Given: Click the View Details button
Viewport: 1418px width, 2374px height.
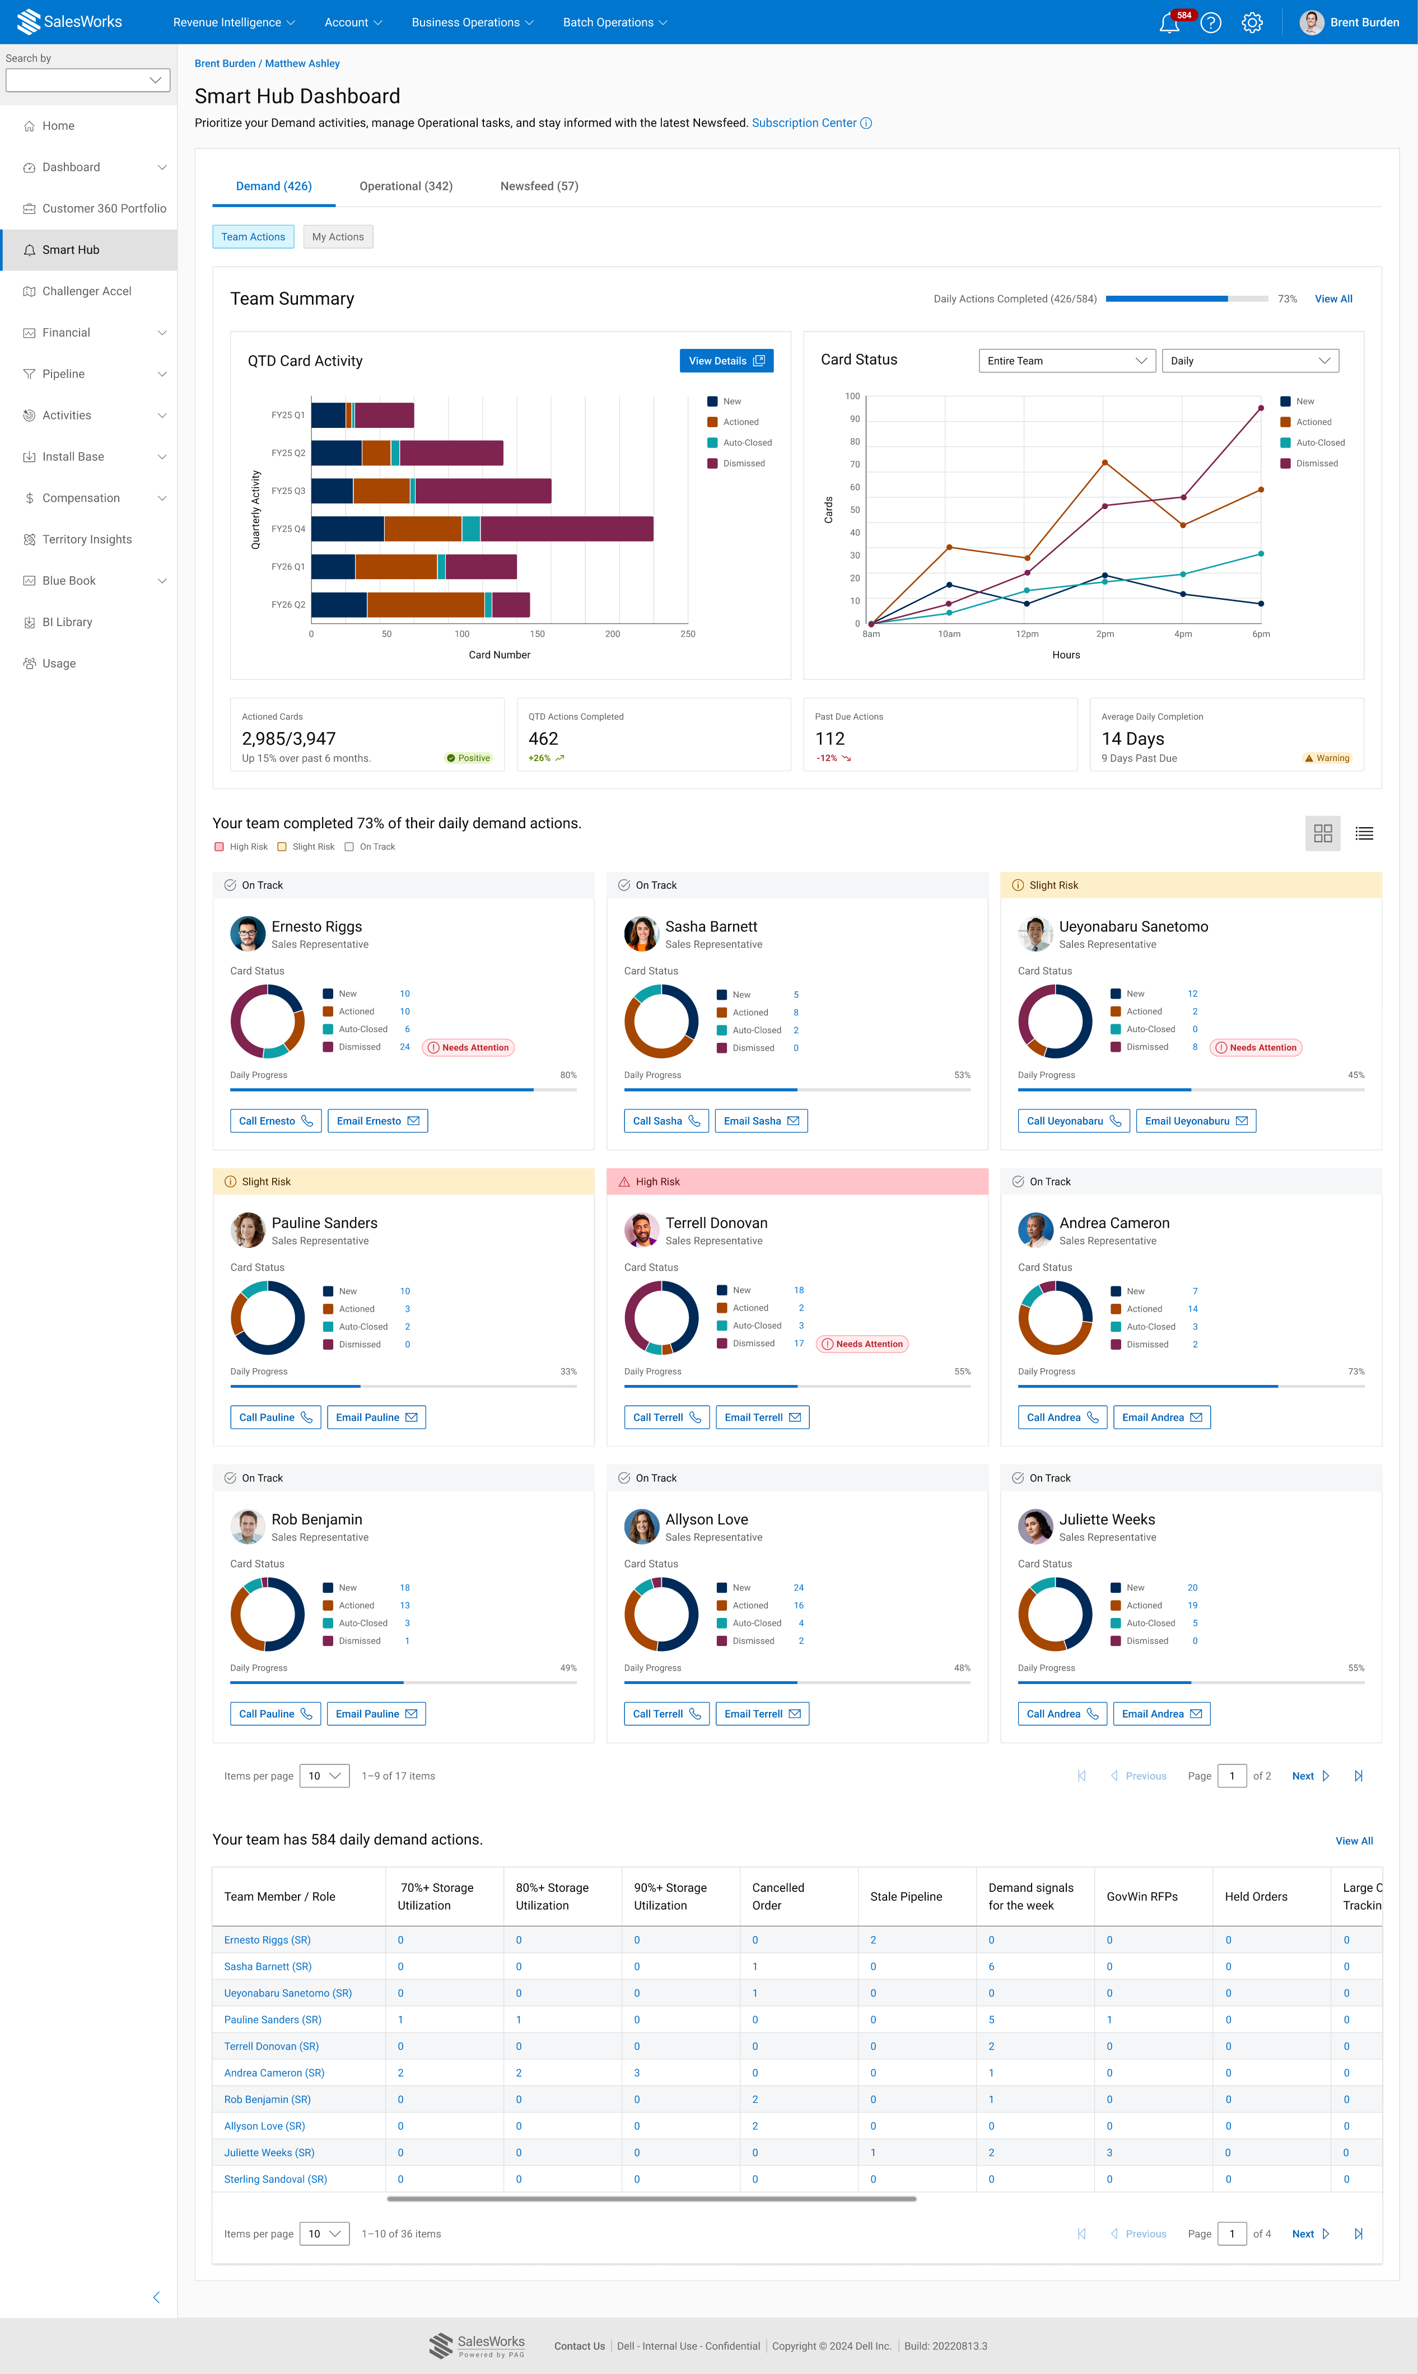Looking at the screenshot, I should (726, 361).
